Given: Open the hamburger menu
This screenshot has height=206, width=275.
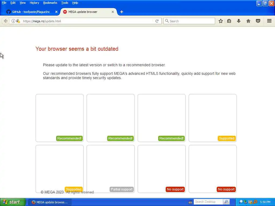Looking at the screenshot, I should point(269,21).
